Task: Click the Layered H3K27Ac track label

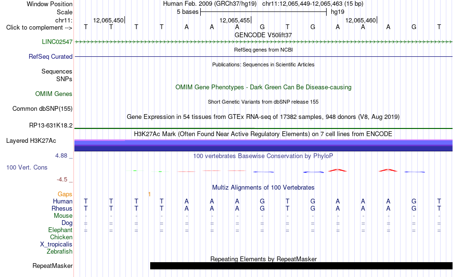Action: pos(31,141)
